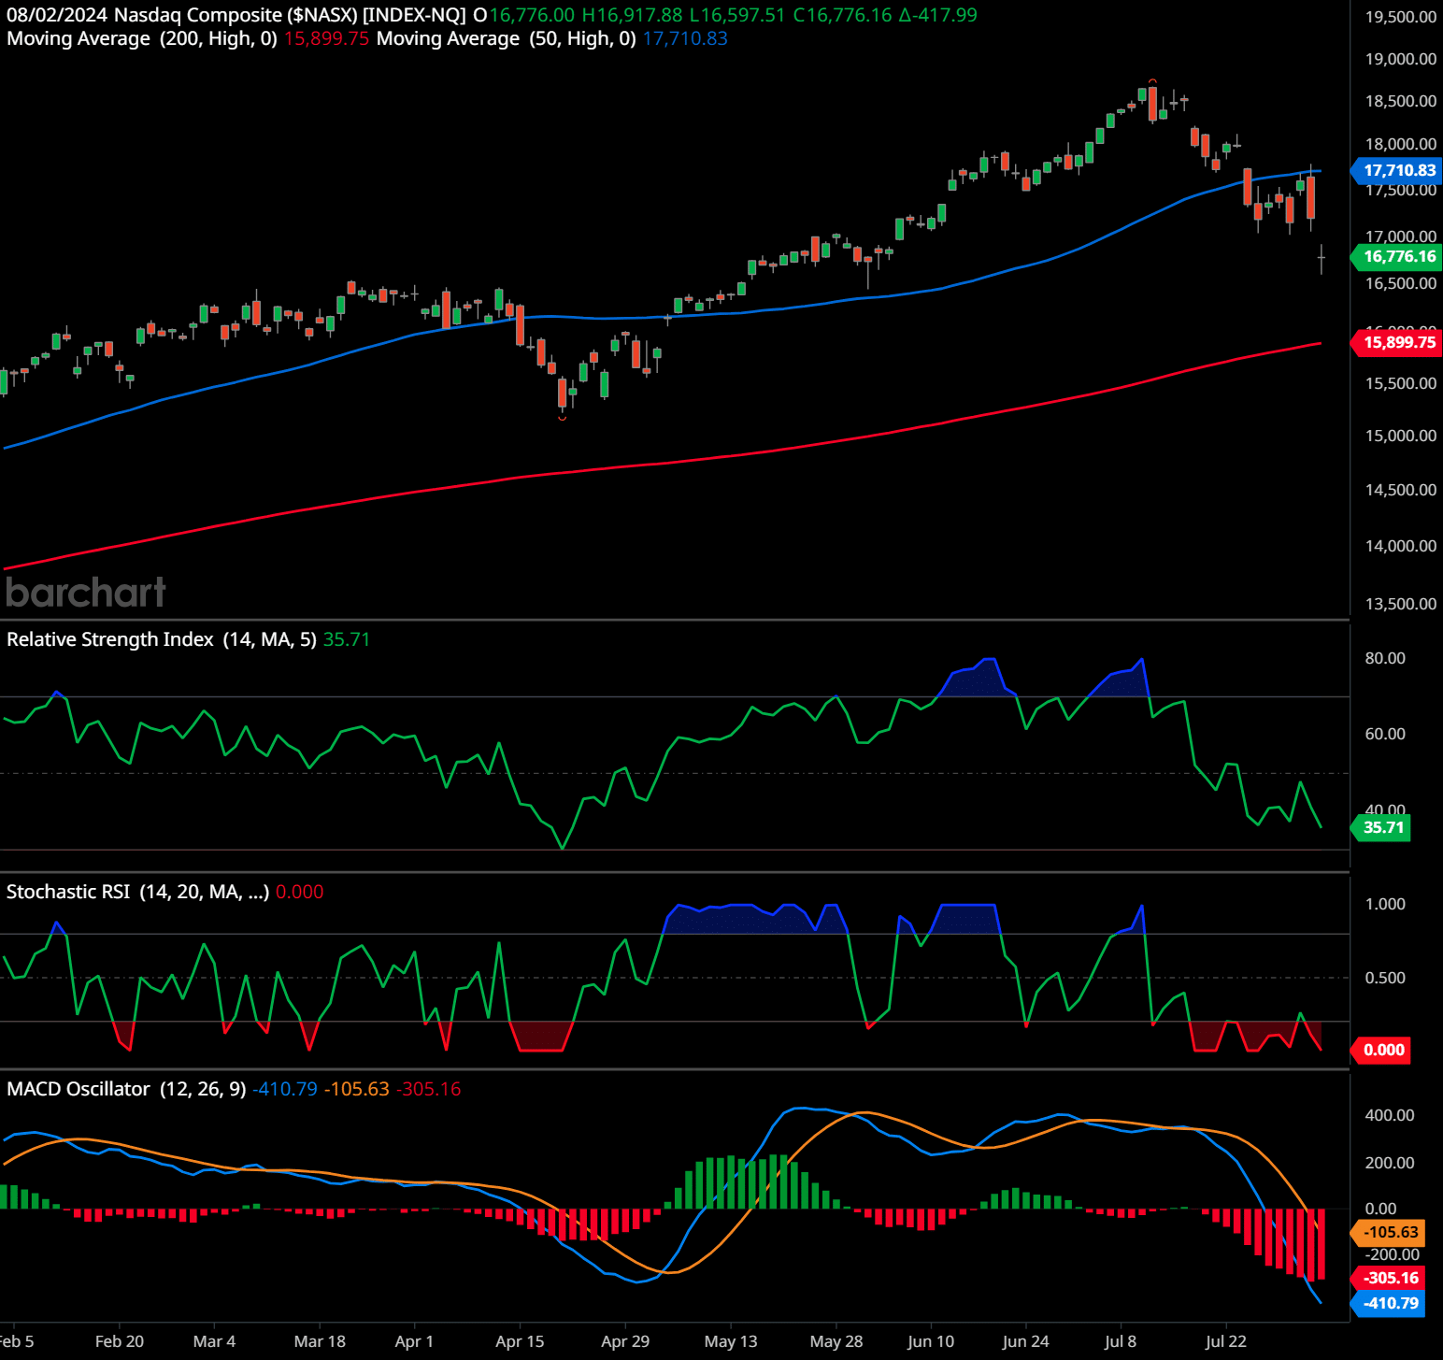Click the blue 17,710.83 value in the header

[685, 38]
